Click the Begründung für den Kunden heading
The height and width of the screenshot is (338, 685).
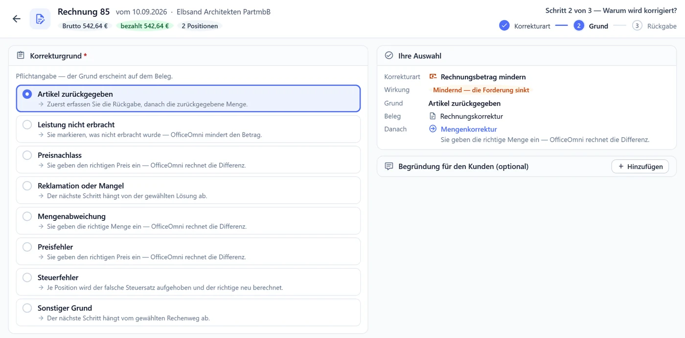[463, 167]
